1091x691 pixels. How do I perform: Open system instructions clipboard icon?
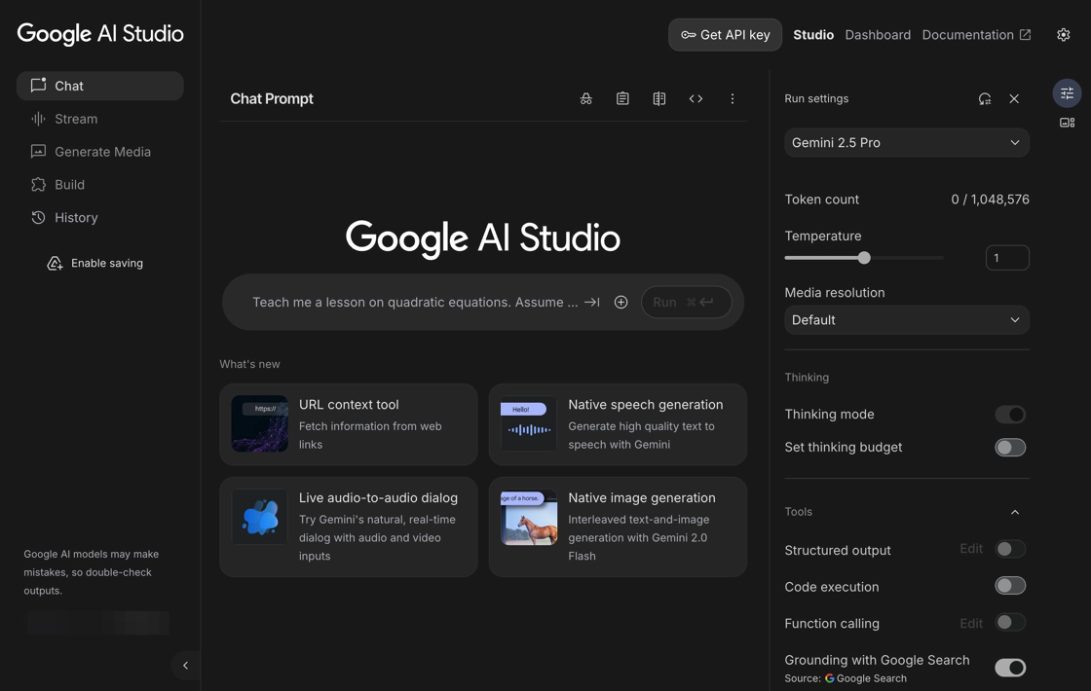[622, 99]
